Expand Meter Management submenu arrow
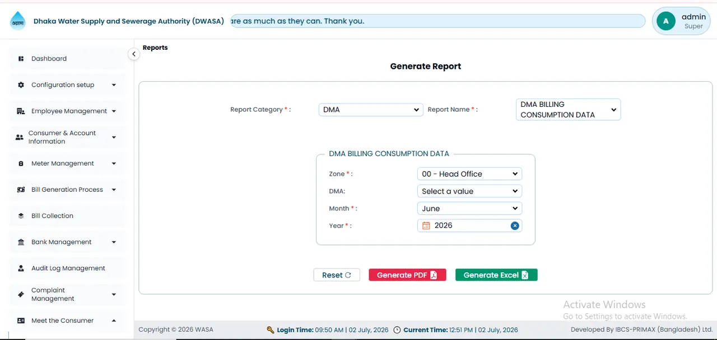 click(x=114, y=164)
